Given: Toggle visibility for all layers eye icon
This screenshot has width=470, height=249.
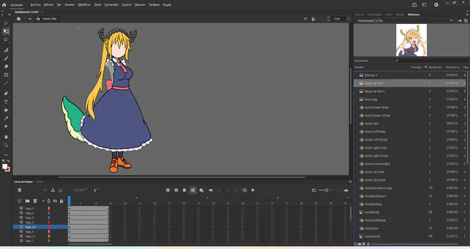Looking at the screenshot, I should click(x=55, y=201).
